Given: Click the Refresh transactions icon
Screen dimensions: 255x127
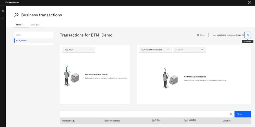Looking at the screenshot, I should click(x=248, y=35).
